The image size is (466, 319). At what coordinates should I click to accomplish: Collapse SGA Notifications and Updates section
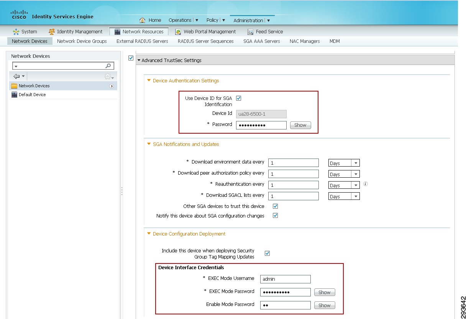[x=149, y=144]
